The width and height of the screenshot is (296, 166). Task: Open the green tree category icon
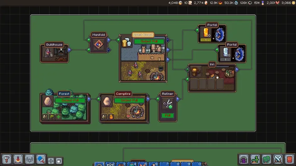tap(266, 160)
